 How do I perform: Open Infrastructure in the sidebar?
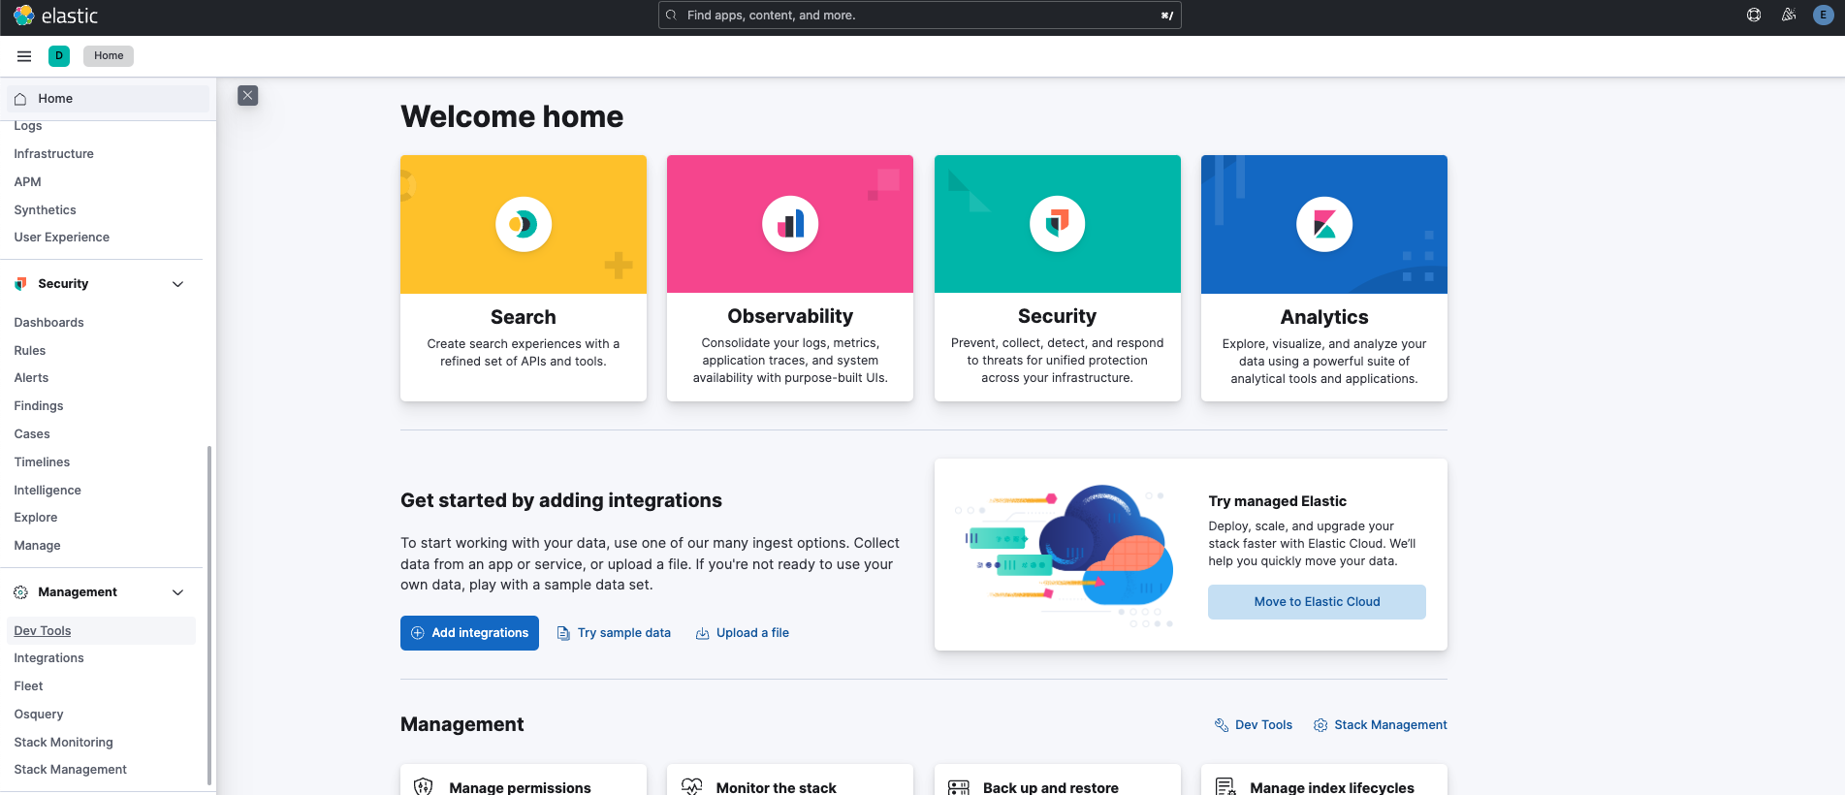click(x=53, y=154)
